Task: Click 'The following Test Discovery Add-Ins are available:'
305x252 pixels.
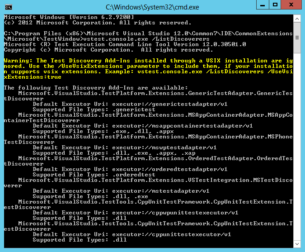Action: point(96,88)
